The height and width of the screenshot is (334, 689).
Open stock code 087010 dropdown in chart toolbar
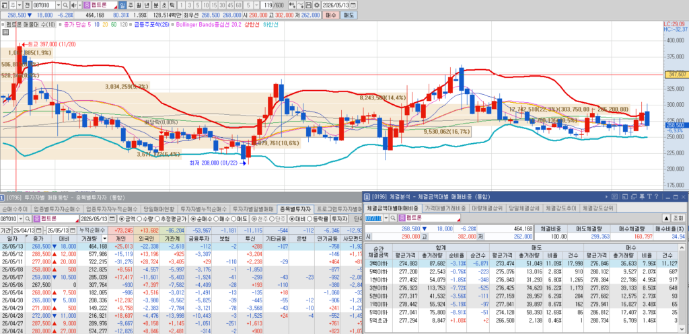tap(59, 5)
